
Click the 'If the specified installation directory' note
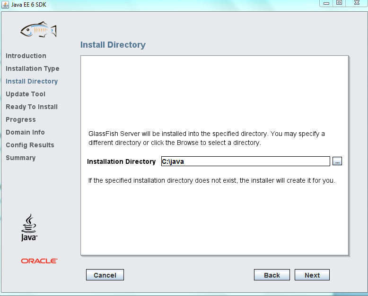pyautogui.click(x=212, y=180)
